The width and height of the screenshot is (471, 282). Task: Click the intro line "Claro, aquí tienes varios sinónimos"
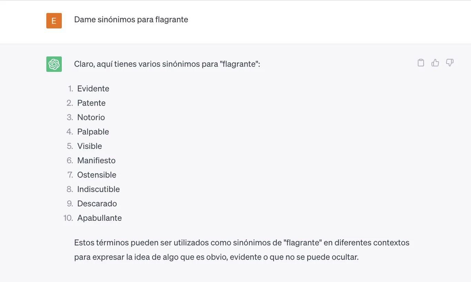pyautogui.click(x=167, y=64)
